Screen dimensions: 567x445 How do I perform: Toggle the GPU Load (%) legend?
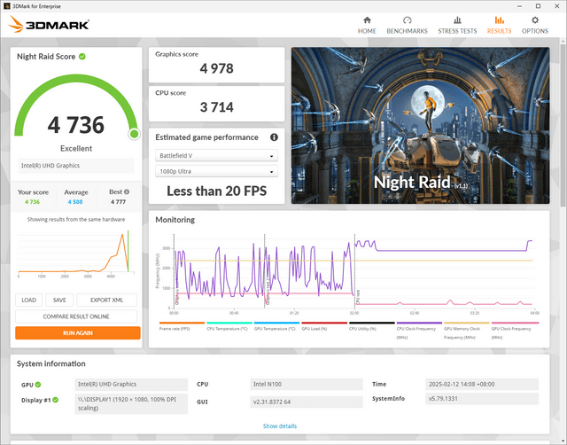324,326
